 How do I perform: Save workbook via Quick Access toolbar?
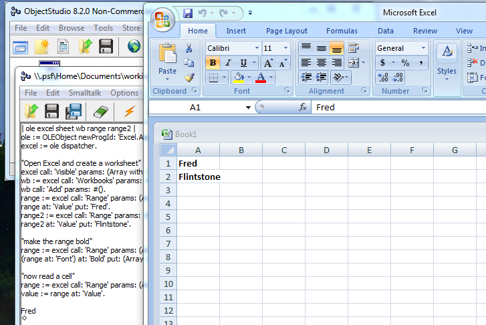click(188, 13)
